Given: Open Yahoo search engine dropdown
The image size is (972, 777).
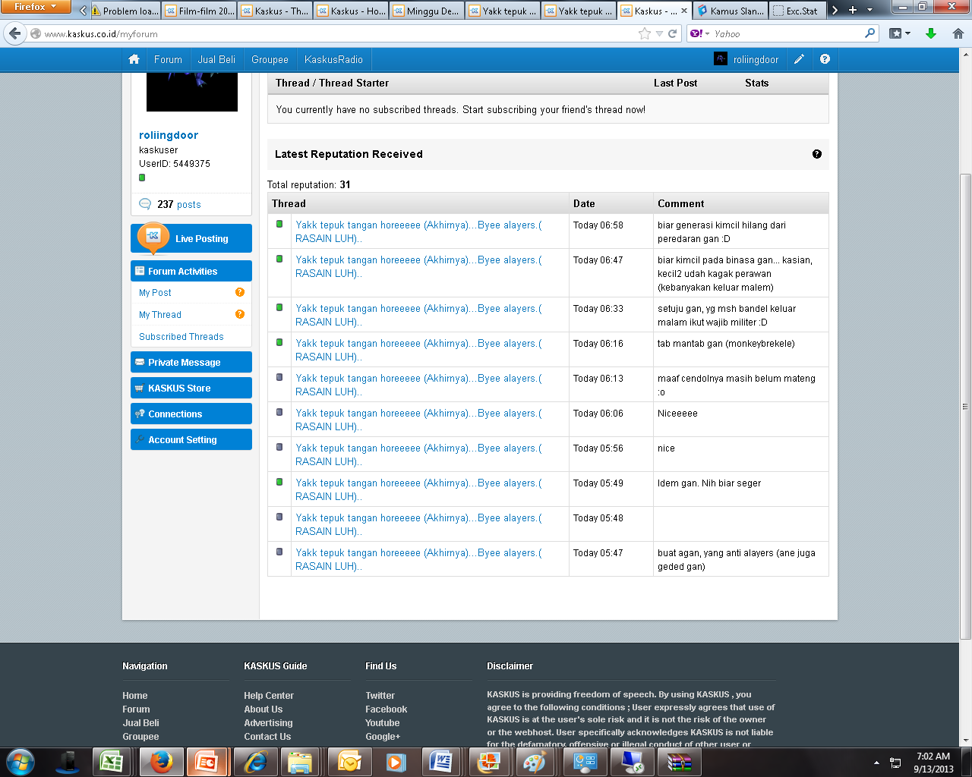Looking at the screenshot, I should click(699, 33).
